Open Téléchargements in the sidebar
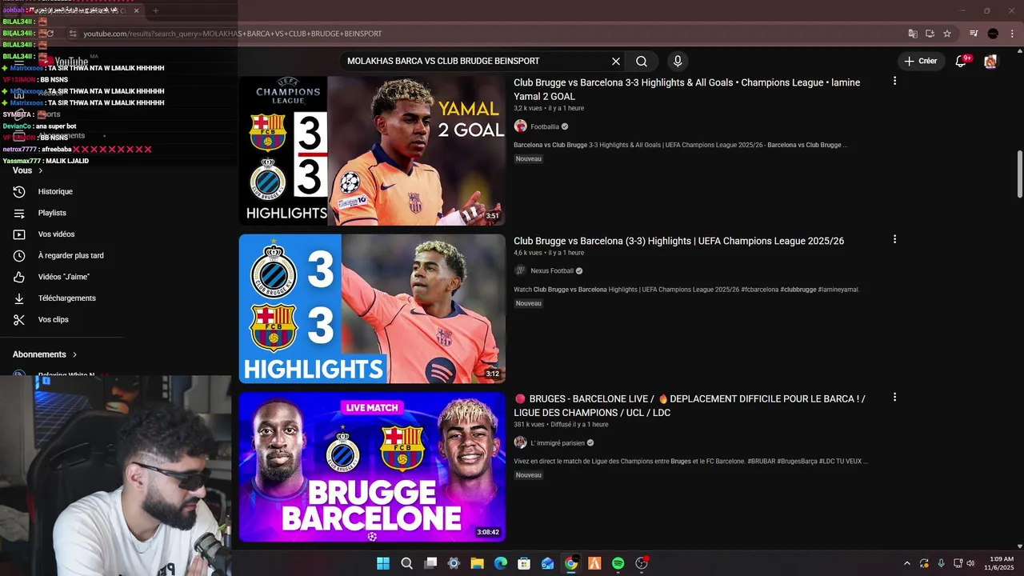Image resolution: width=1024 pixels, height=576 pixels. coord(66,298)
